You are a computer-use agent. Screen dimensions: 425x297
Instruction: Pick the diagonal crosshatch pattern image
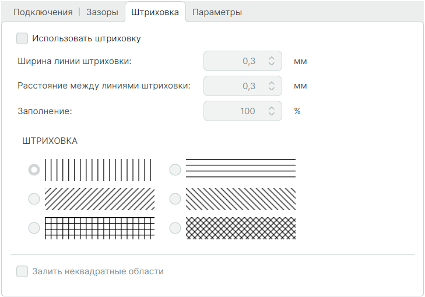240,228
